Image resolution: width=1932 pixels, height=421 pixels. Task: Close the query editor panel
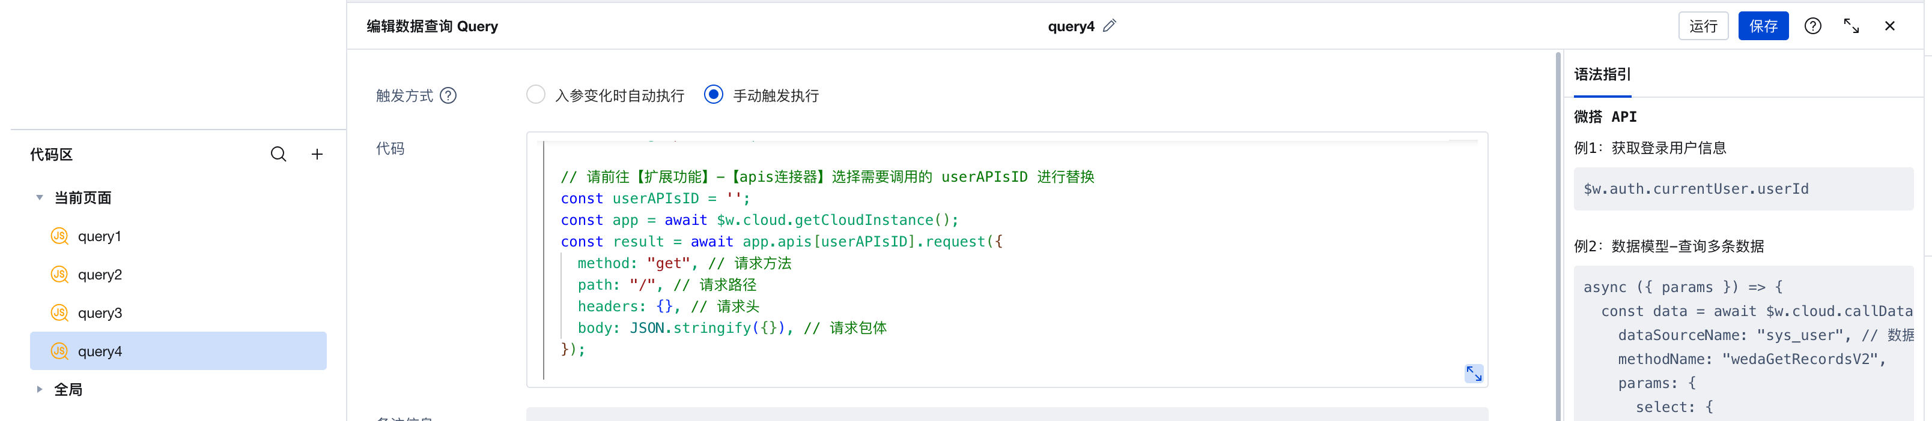tap(1889, 26)
